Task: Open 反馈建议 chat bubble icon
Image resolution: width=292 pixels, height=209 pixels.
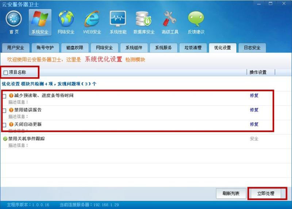Action: (x=196, y=19)
